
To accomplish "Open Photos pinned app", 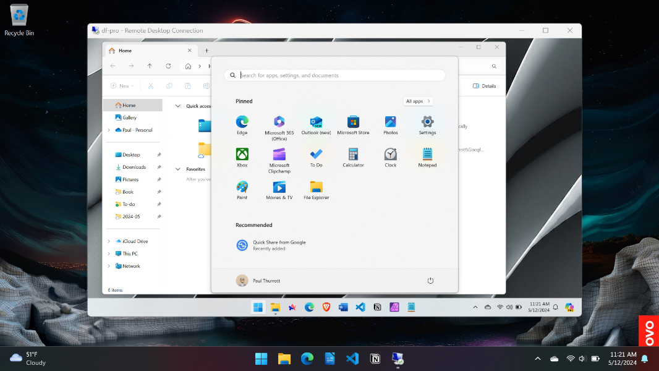I will pos(391,125).
